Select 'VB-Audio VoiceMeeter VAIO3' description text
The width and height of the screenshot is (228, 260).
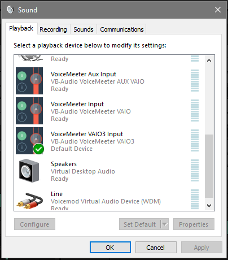coord(93,141)
